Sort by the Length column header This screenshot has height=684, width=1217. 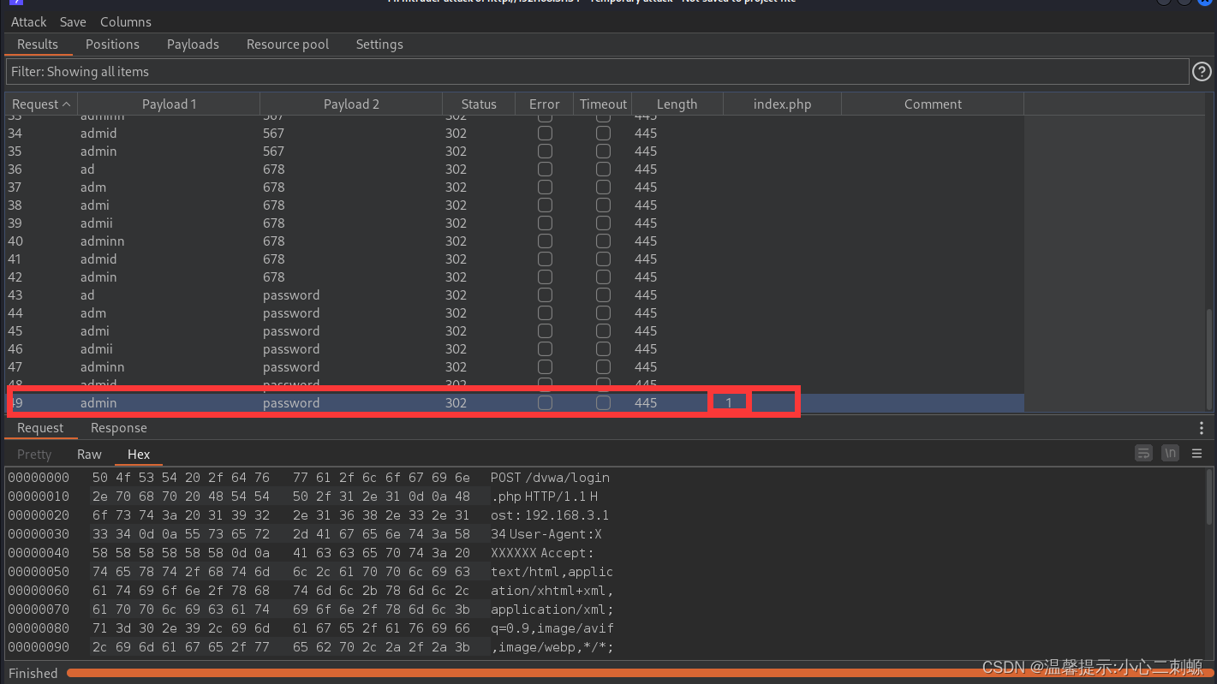point(677,104)
